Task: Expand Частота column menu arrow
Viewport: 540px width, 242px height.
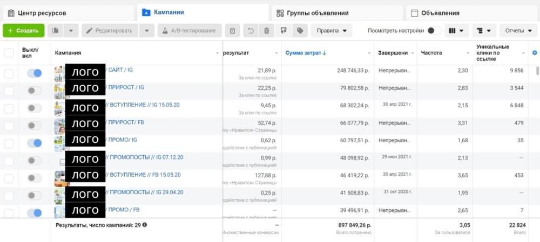Action: tap(468, 53)
